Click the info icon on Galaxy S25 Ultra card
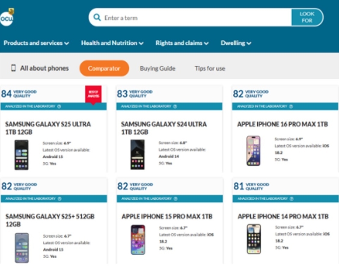 click(x=59, y=106)
